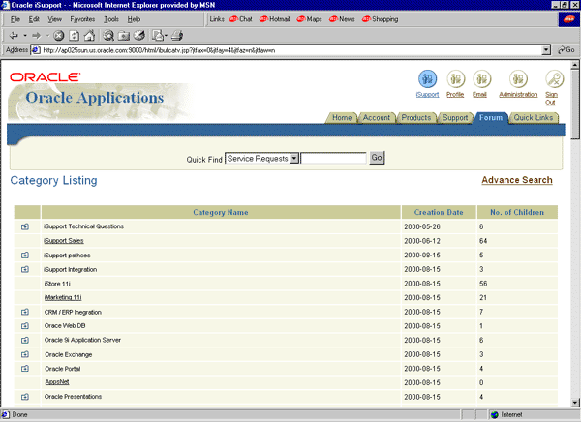Click the iSupport globe icon
Image resolution: width=581 pixels, height=422 pixels.
427,79
